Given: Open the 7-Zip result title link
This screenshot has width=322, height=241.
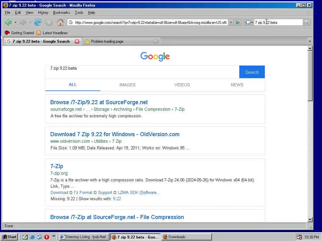Looking at the screenshot, I should click(57, 166).
